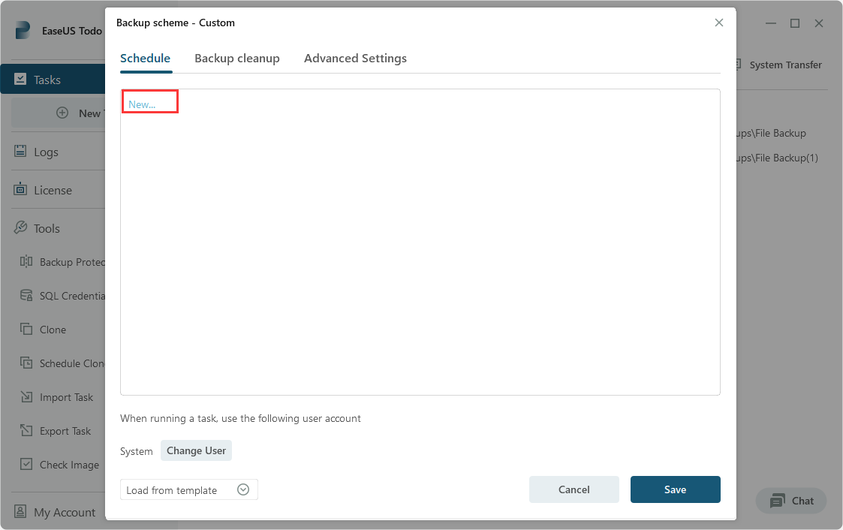
Task: Open Schedule Clone tool
Action: (64, 363)
